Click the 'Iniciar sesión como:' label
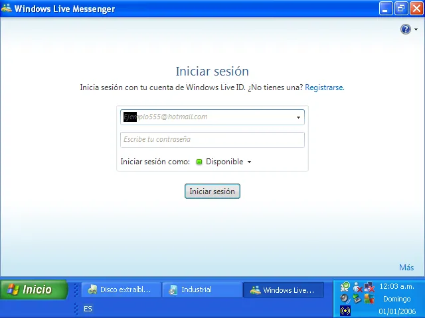425x318 pixels. 155,162
